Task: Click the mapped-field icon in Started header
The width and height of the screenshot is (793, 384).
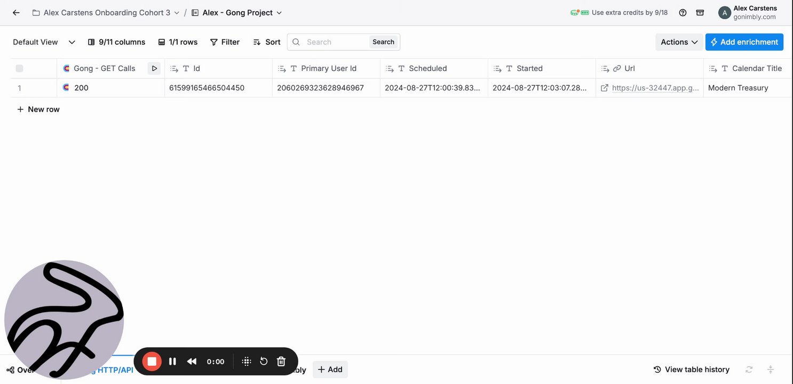Action: pyautogui.click(x=497, y=68)
